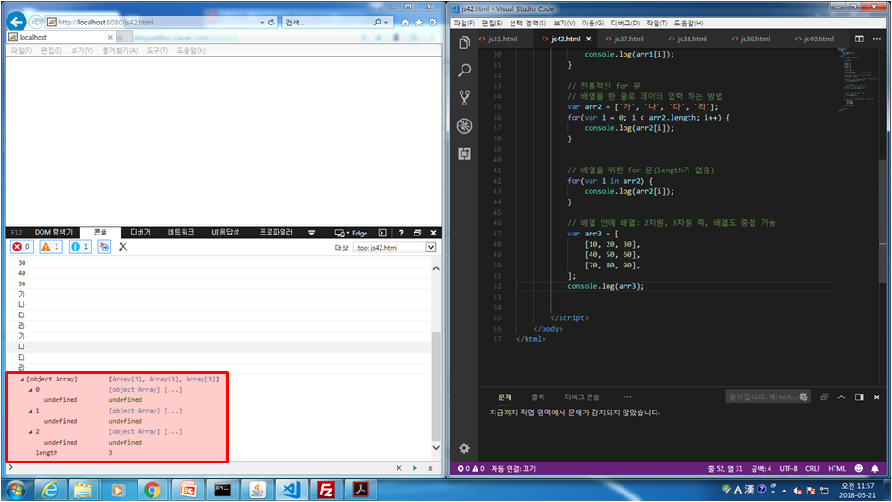Screen dimensions: 892x502
Task: Collapse the [object Array] root node
Action: tap(22, 380)
